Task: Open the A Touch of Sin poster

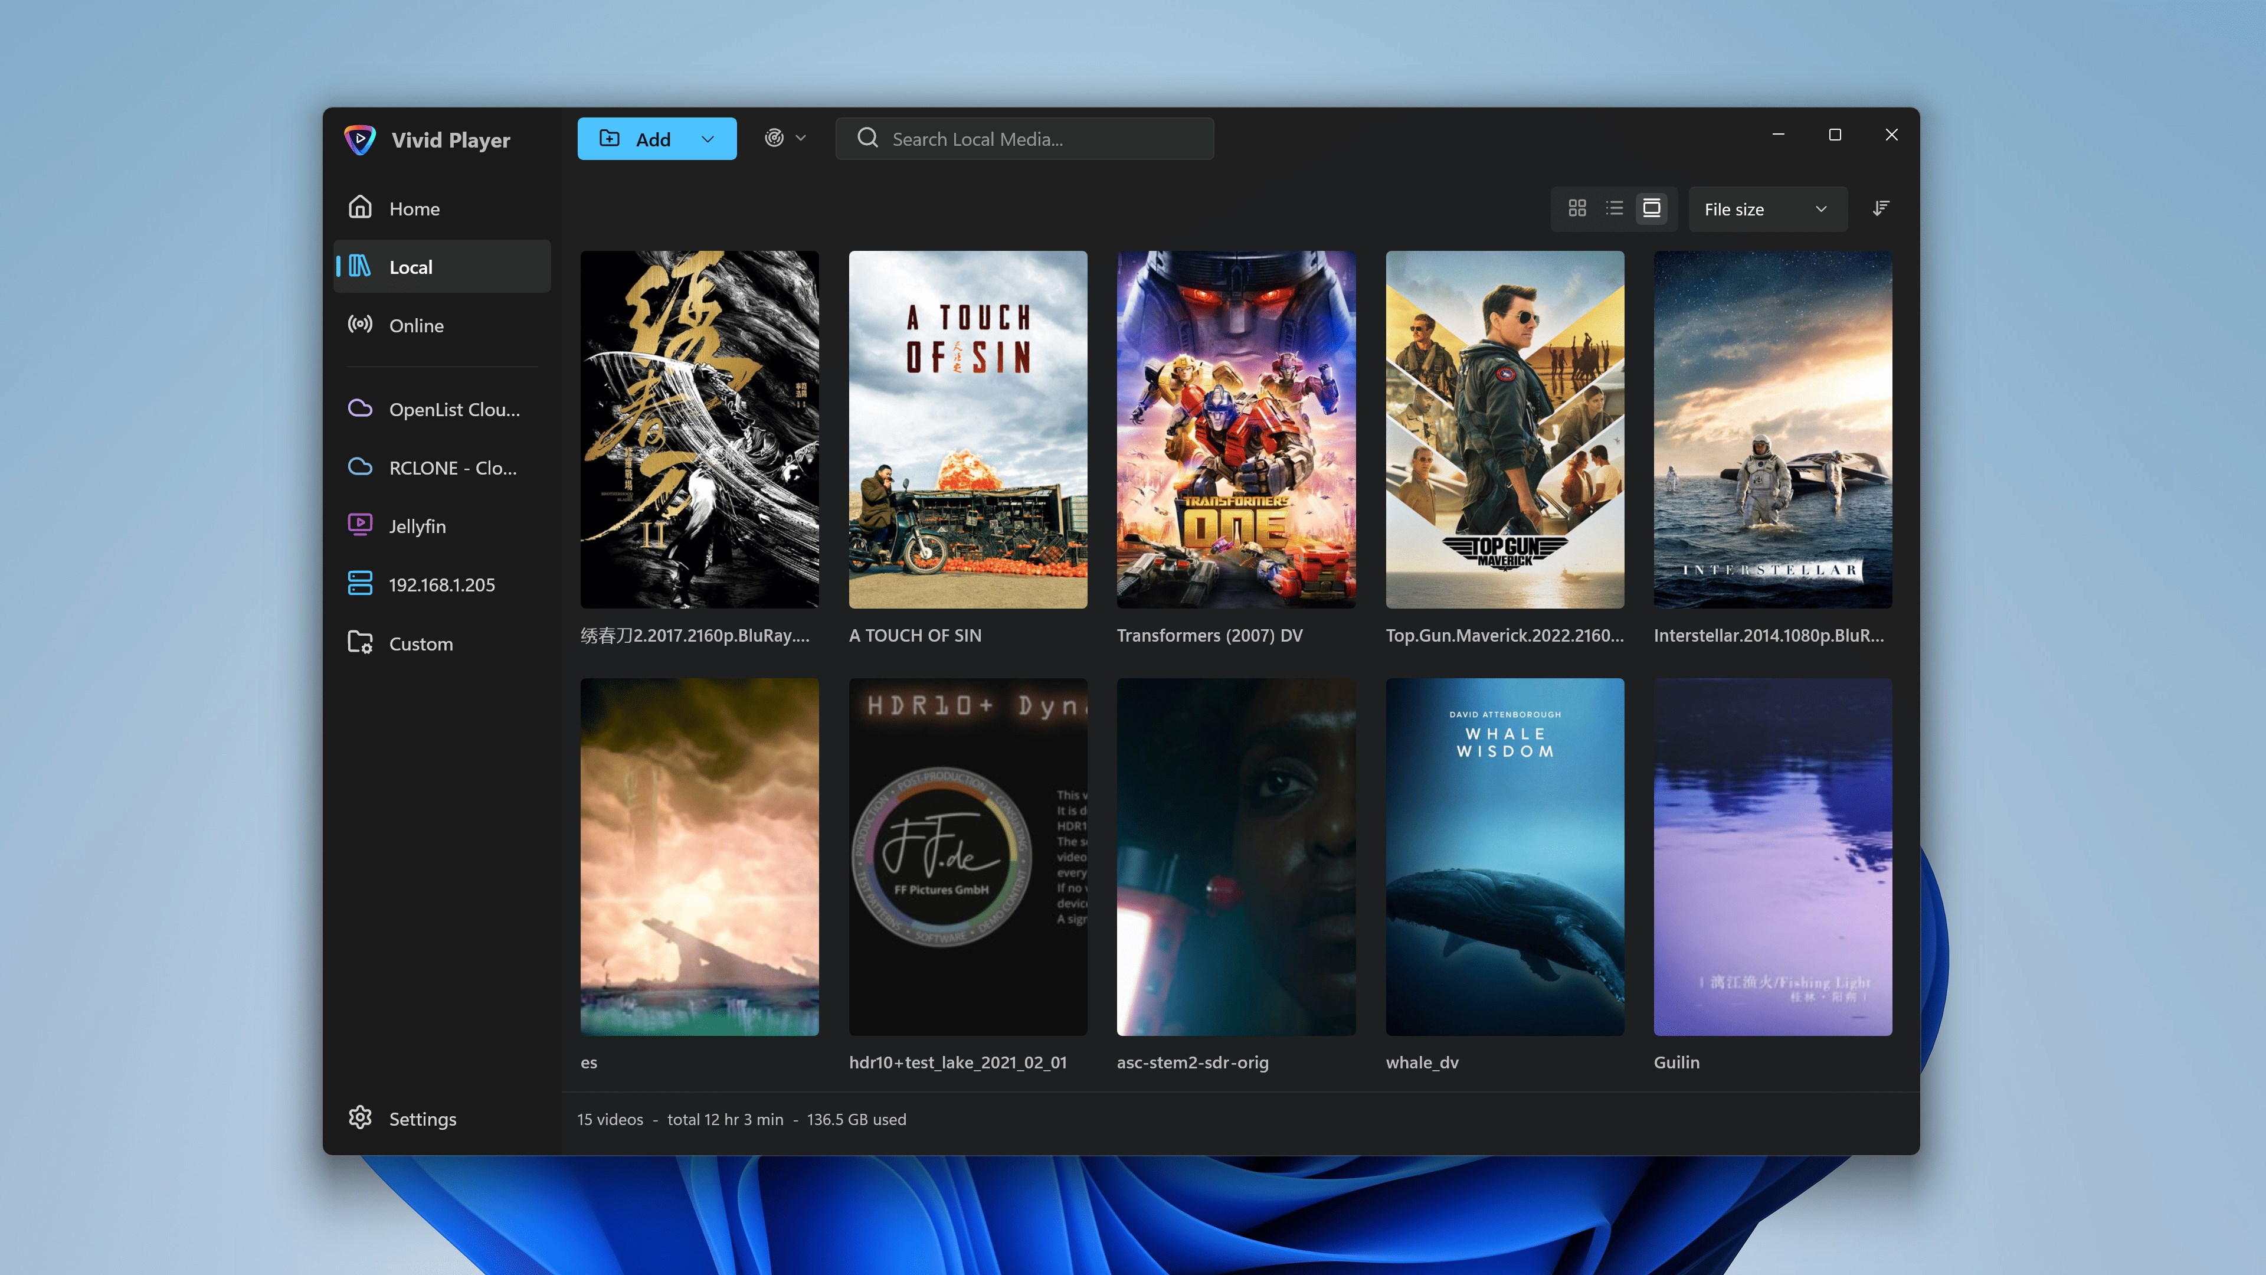Action: tap(968, 429)
